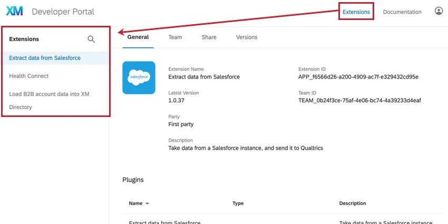448x224 pixels.
Task: Open the Documentation link
Action: 402,12
